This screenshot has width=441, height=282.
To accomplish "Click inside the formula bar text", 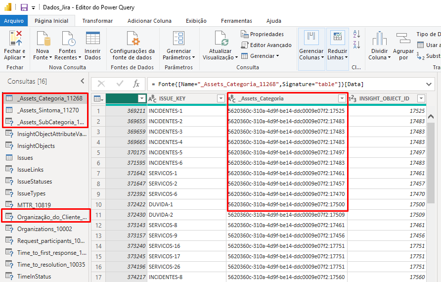I will (258, 84).
